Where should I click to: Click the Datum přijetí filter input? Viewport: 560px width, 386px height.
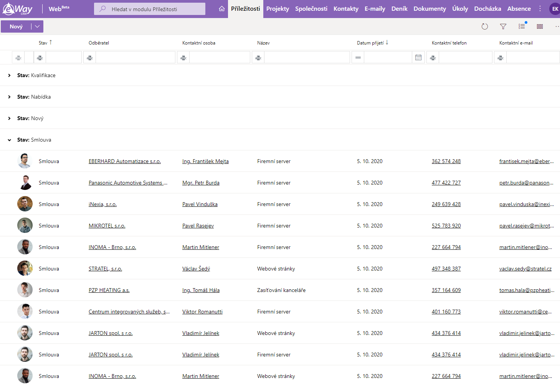pyautogui.click(x=388, y=58)
